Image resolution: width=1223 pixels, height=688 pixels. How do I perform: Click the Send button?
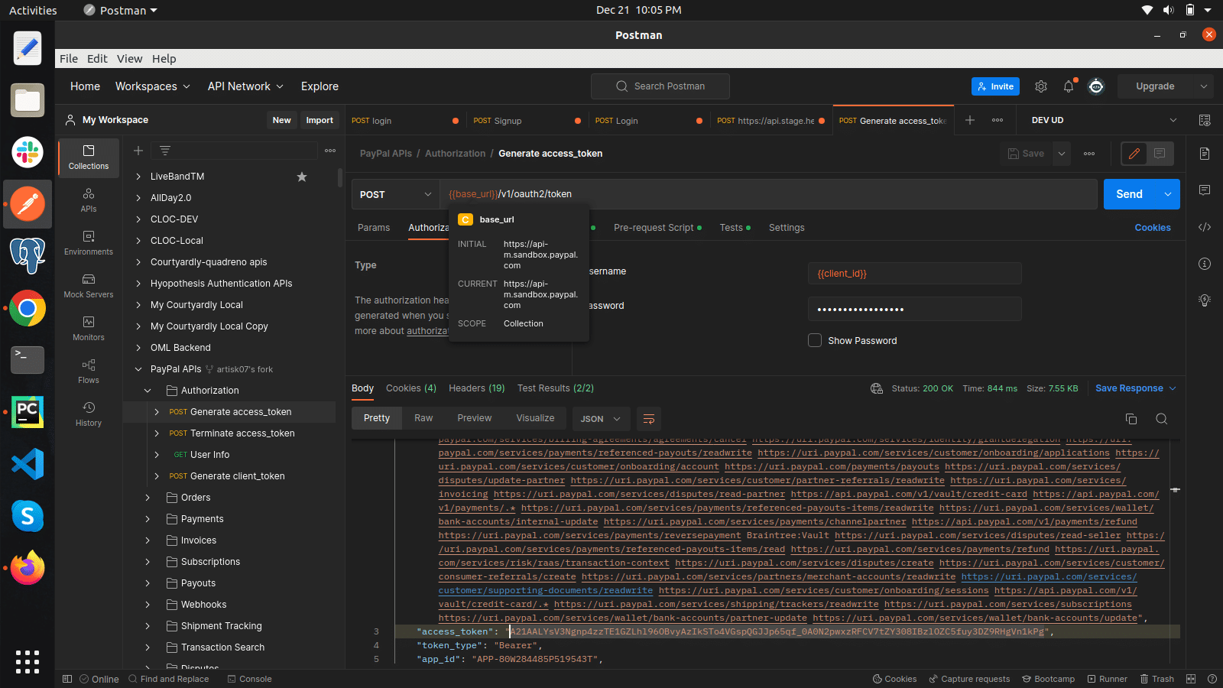tap(1129, 194)
